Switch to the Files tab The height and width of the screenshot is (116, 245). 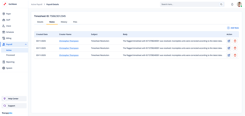75,22
